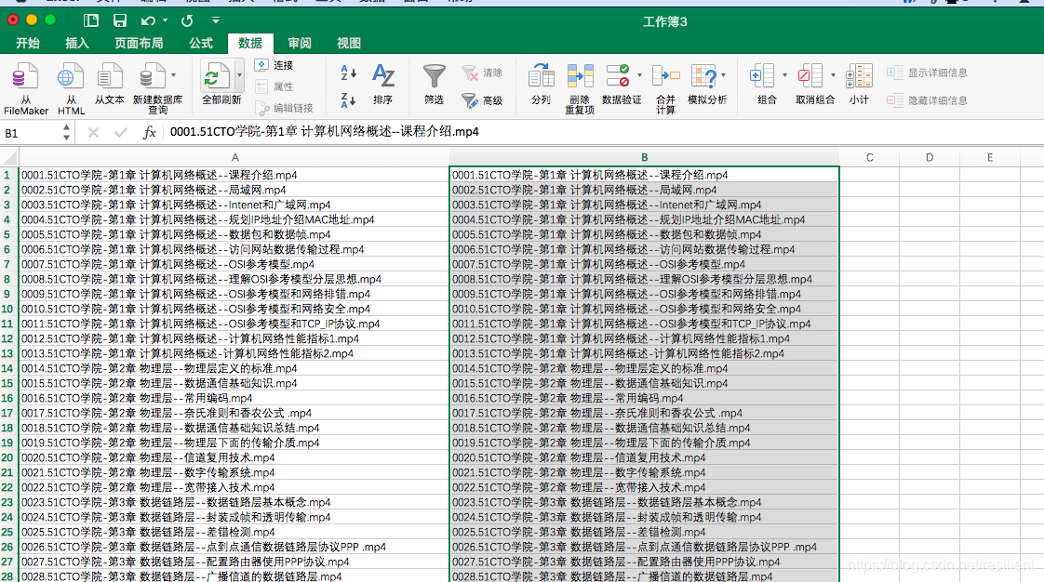Sort ascending A to Z

348,73
